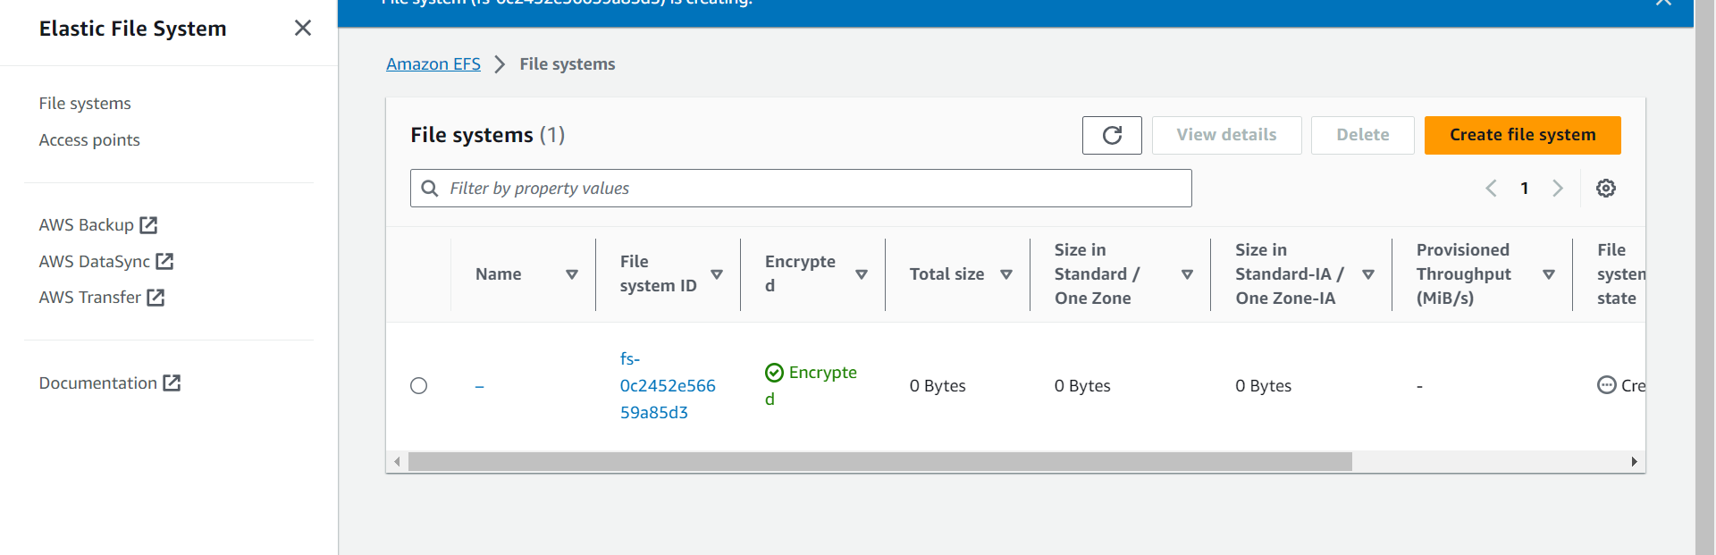
Task: Sort by File system ID column arrow
Action: click(717, 274)
